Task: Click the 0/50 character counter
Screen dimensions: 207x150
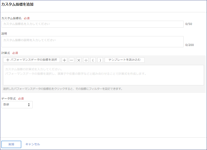Action: pos(189,24)
